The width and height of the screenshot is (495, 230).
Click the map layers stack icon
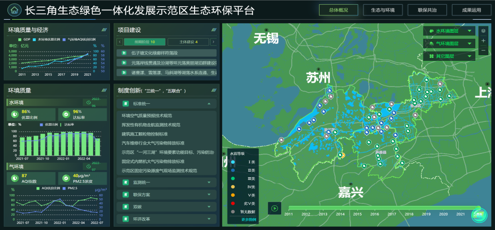tap(483, 31)
